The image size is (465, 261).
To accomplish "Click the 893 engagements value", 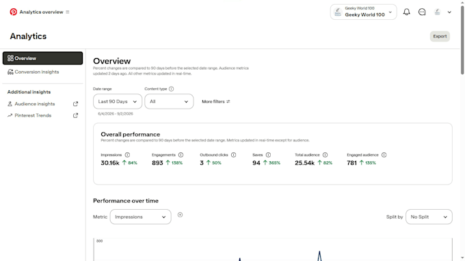I will pos(157,163).
